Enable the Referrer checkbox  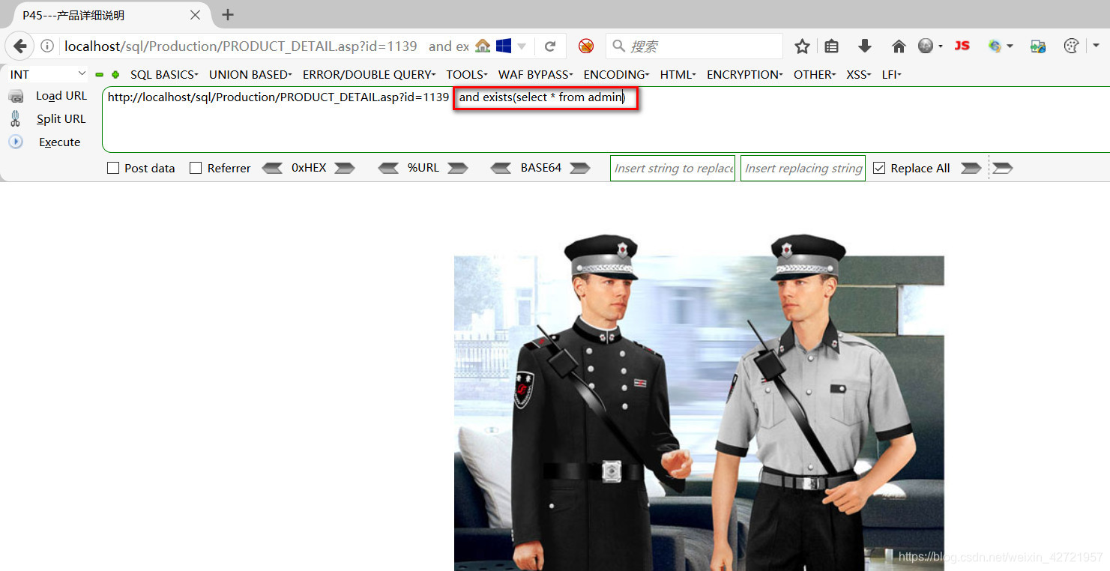196,168
